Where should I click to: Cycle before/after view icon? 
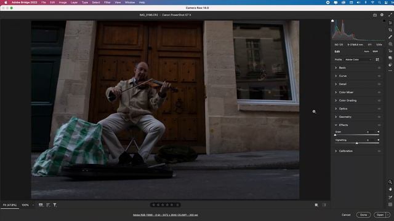[x=324, y=205]
